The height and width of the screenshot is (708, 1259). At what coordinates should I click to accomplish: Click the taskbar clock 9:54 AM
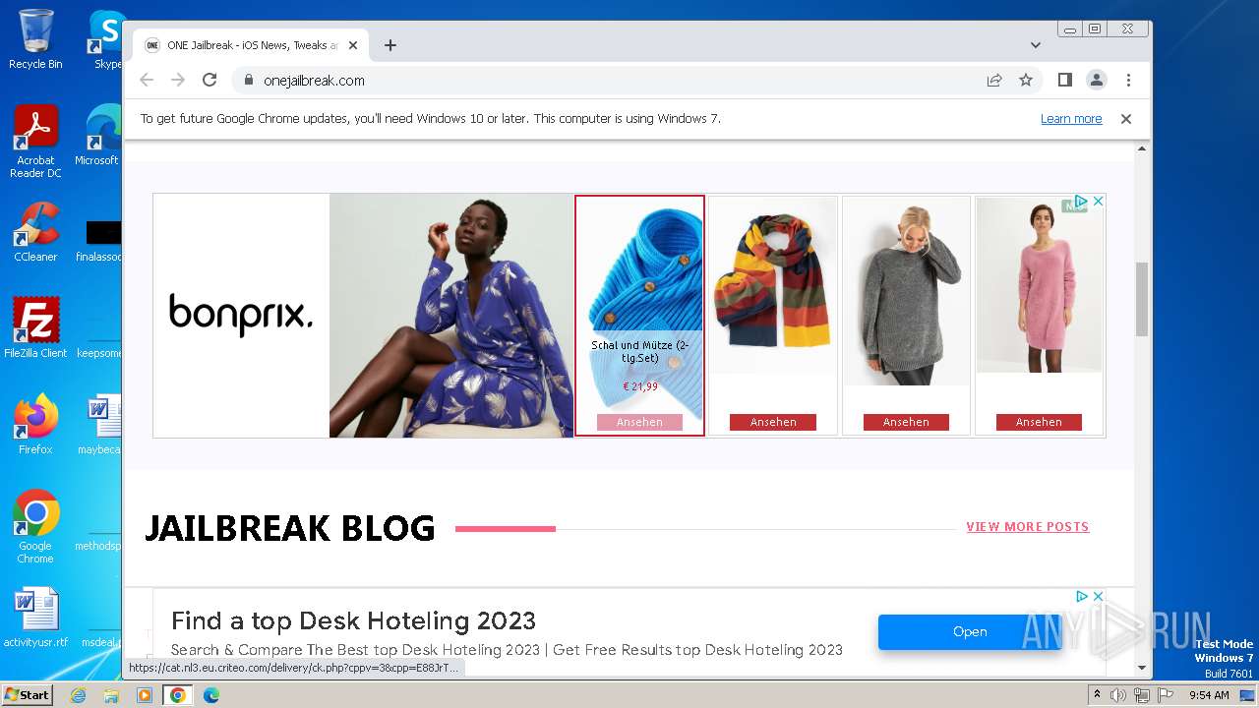coord(1209,695)
